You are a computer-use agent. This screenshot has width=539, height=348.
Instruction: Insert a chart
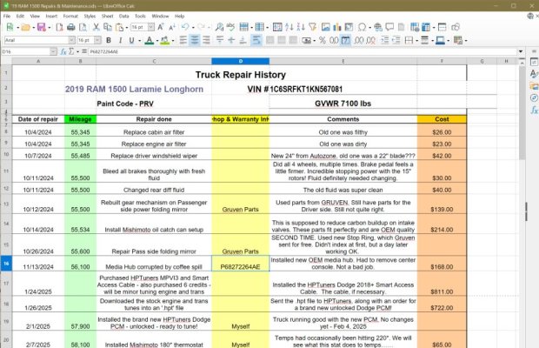pos(337,27)
